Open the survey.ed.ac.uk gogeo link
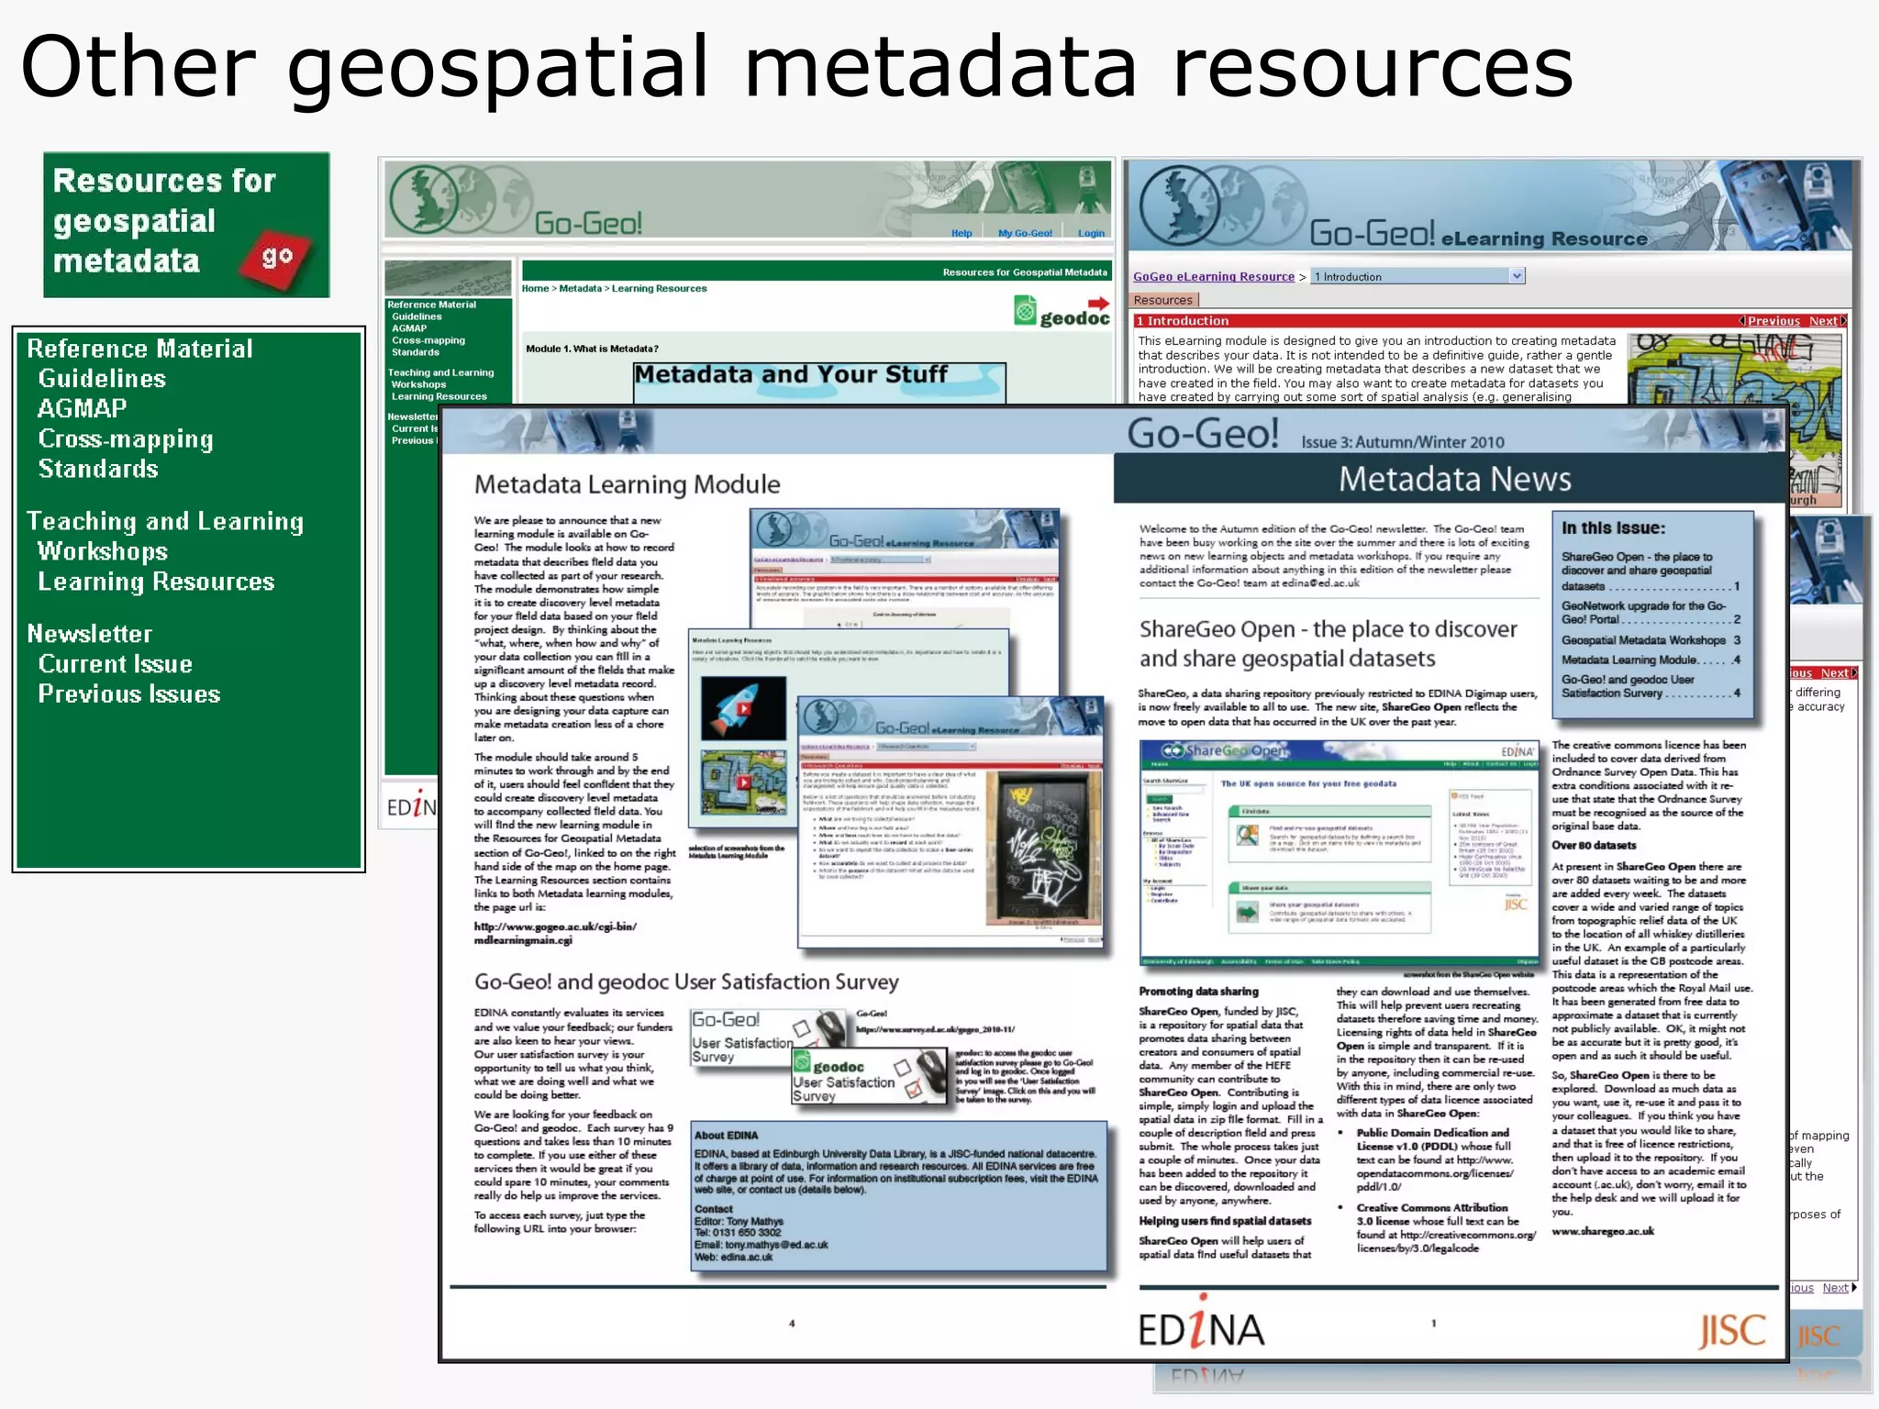Screen dimensions: 1879x1409 935,1029
